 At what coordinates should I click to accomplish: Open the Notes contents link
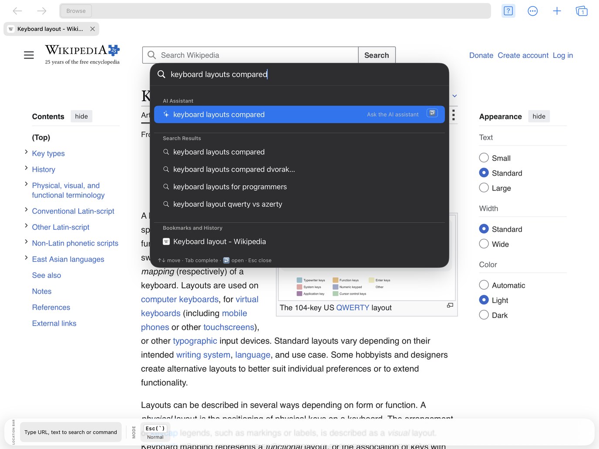point(42,292)
